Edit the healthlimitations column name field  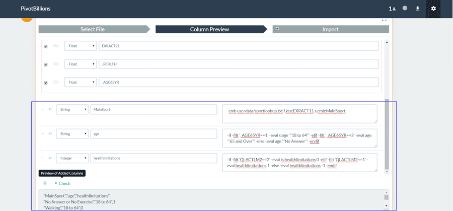coord(154,158)
